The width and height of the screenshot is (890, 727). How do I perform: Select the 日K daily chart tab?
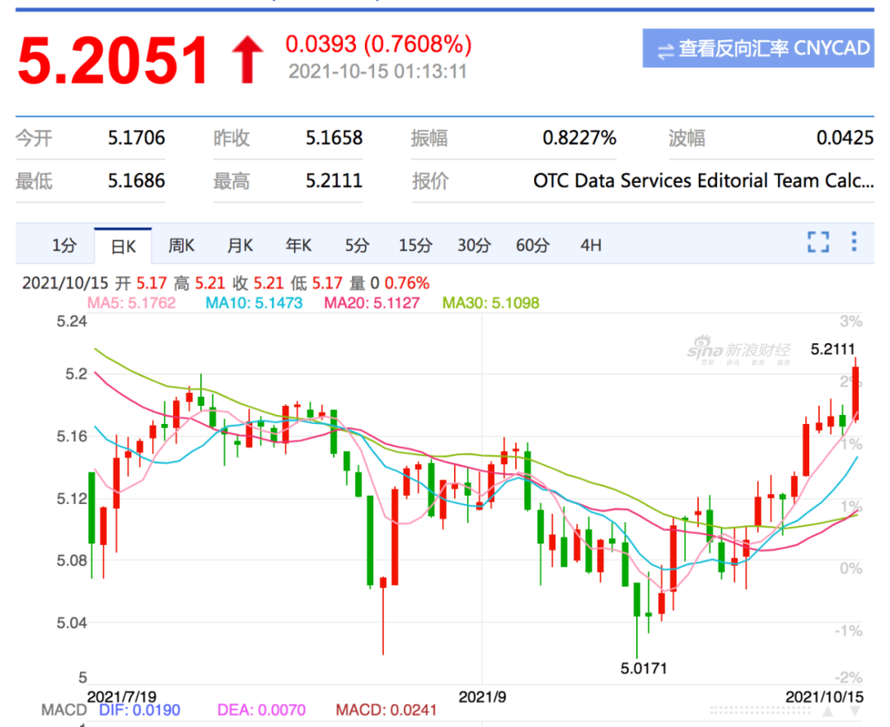pos(123,246)
